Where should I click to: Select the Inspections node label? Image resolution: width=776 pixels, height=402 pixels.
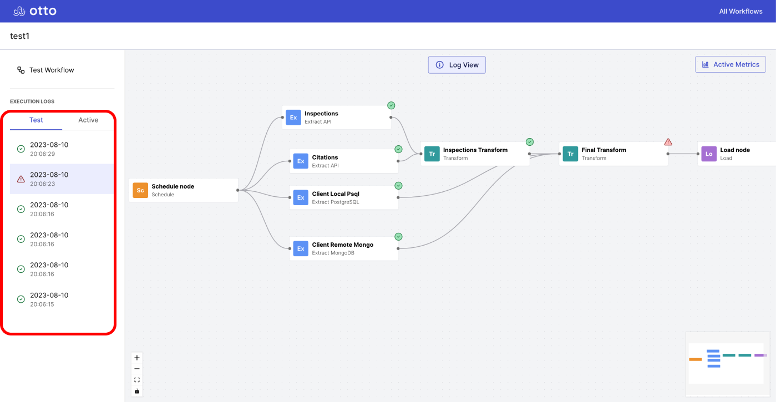point(321,113)
